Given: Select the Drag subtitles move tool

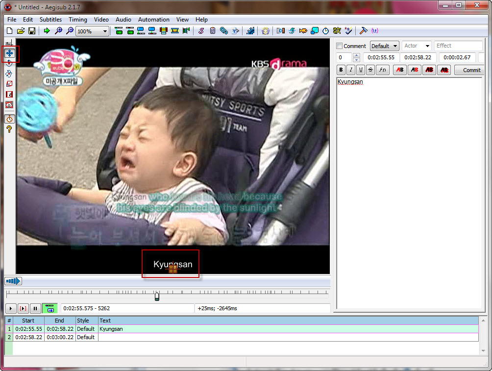Looking at the screenshot, I should tap(9, 53).
